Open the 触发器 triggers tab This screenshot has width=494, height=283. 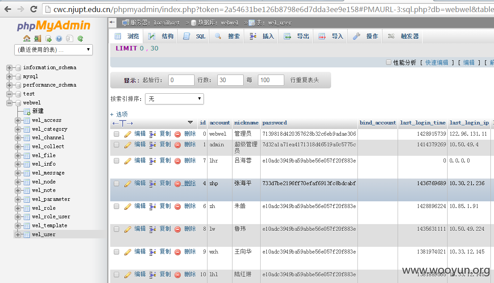[403, 36]
